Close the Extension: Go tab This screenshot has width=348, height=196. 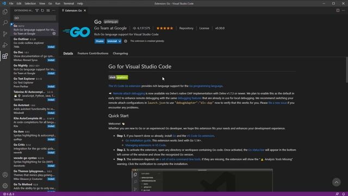tap(85, 10)
